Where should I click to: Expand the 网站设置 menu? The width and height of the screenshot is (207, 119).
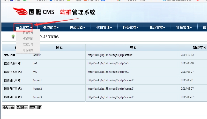coord(77,27)
